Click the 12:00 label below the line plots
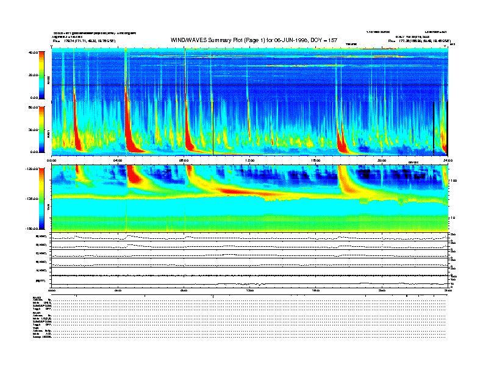Viewport: 483px width, 373px height. pos(250,290)
